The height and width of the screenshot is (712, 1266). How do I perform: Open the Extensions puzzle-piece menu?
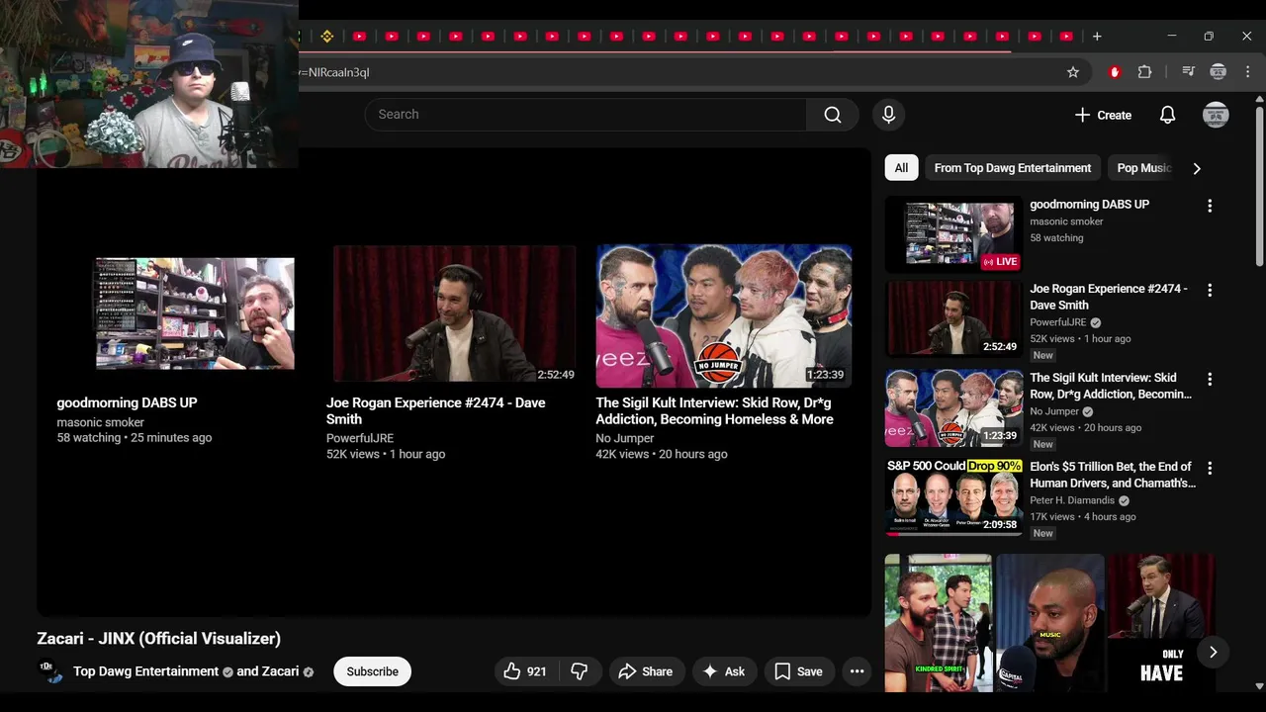click(x=1144, y=72)
